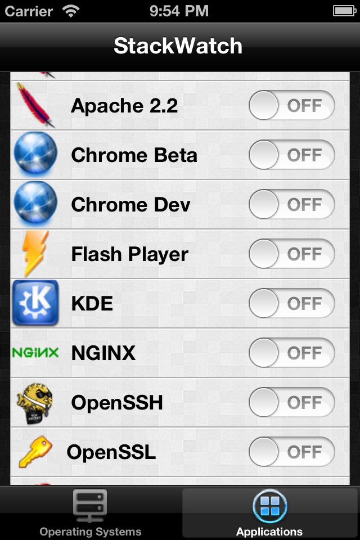Tap the KDE gear logo icon

pos(35,303)
